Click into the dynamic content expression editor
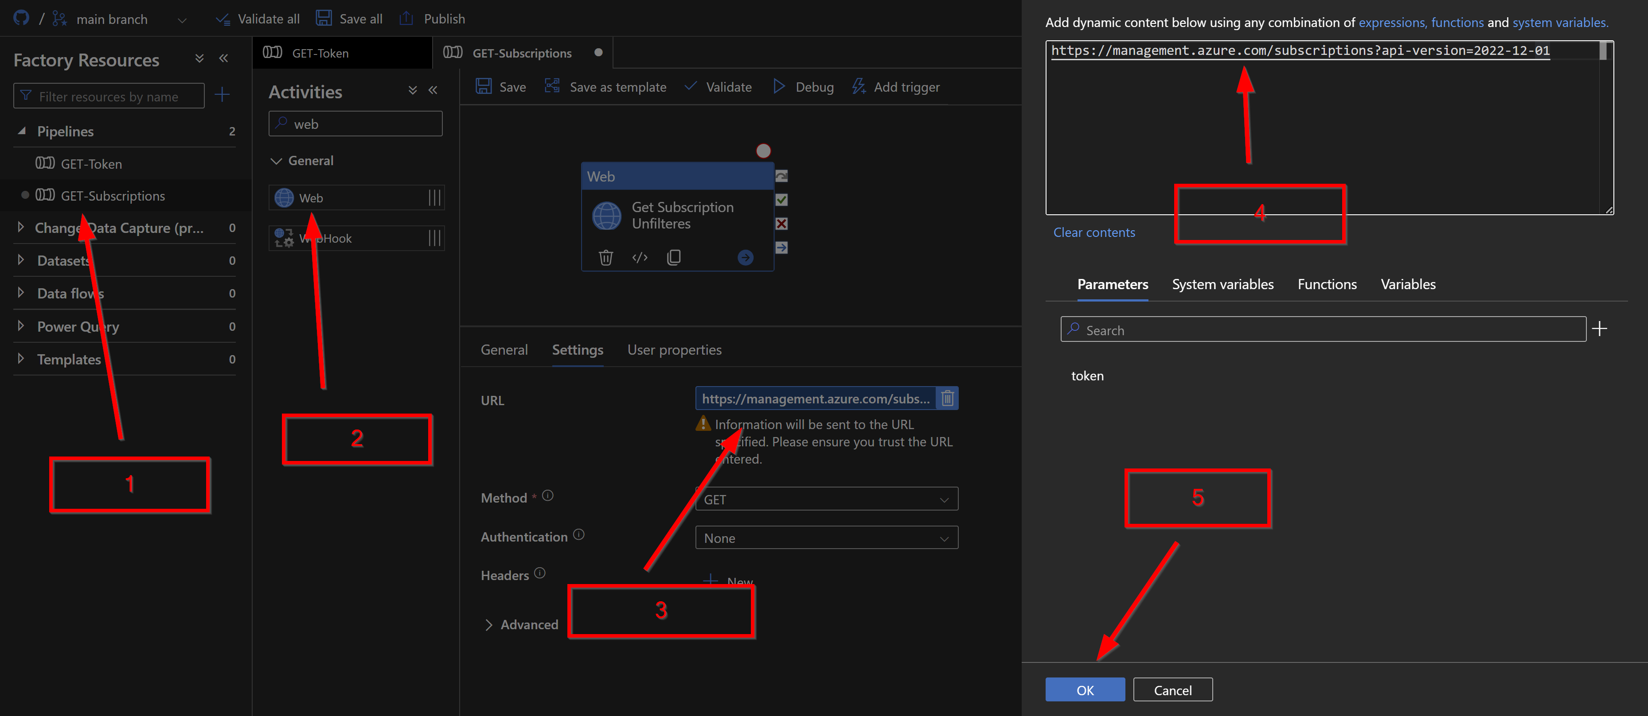 (1329, 128)
